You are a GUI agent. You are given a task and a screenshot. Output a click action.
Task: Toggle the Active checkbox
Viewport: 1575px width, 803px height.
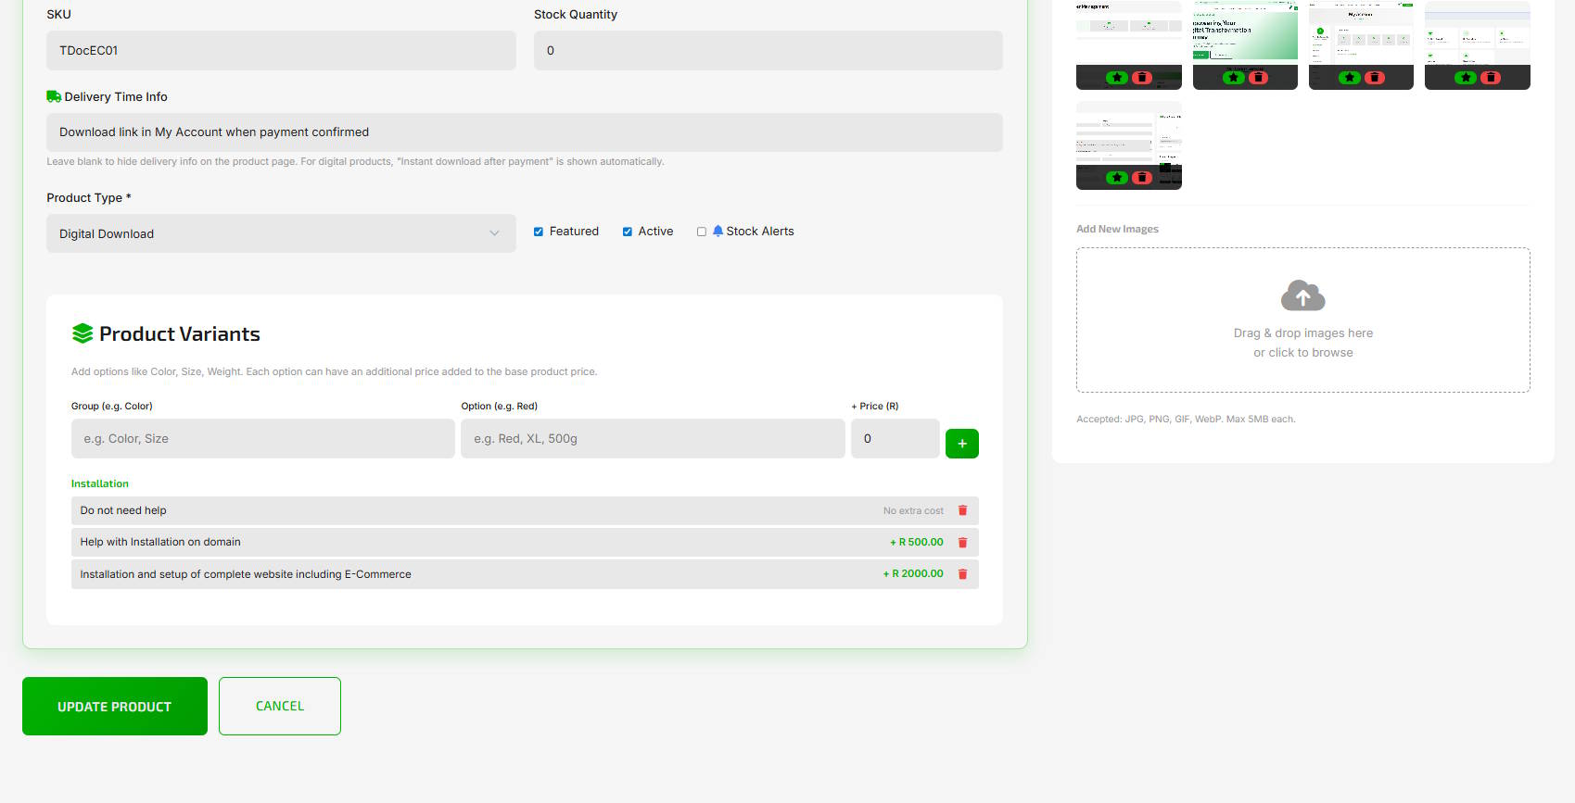pyautogui.click(x=628, y=232)
